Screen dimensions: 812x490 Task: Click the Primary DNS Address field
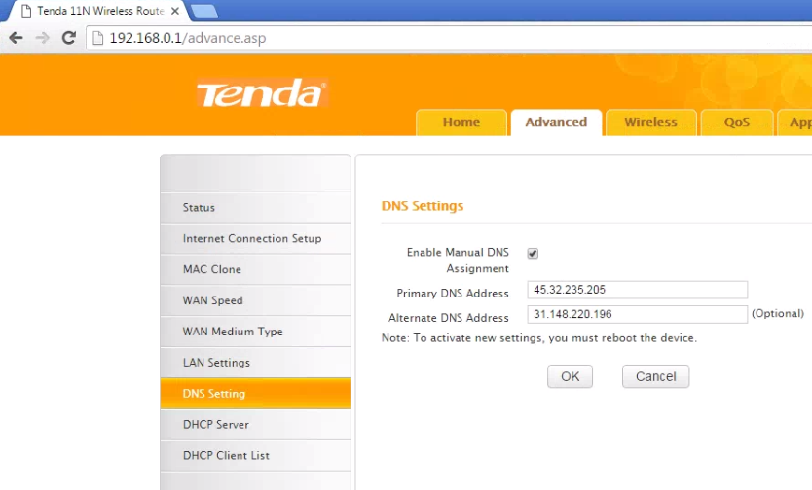coord(638,290)
